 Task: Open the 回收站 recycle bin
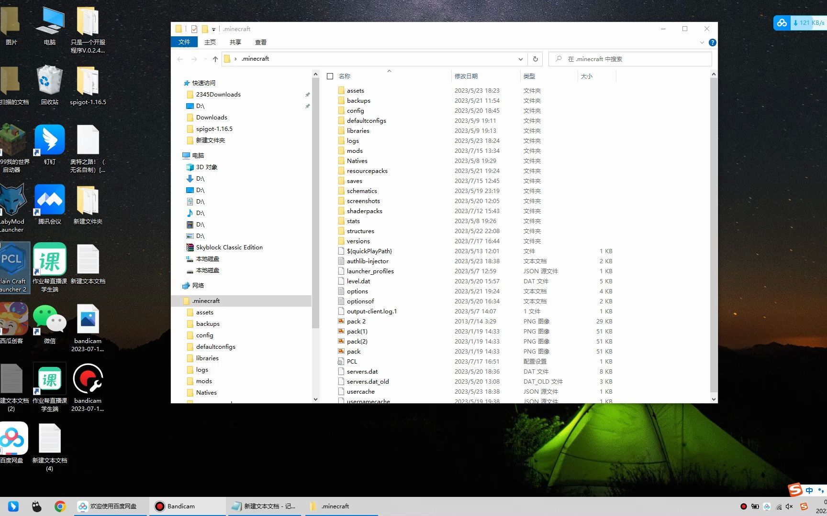pos(49,85)
